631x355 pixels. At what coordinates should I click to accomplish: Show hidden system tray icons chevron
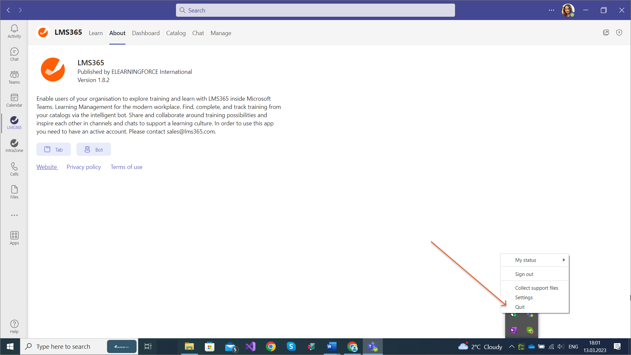click(511, 346)
